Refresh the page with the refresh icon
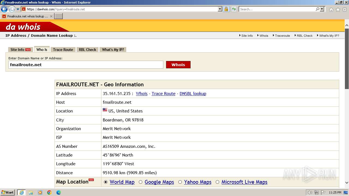This screenshot has width=349, height=196. 234,9
